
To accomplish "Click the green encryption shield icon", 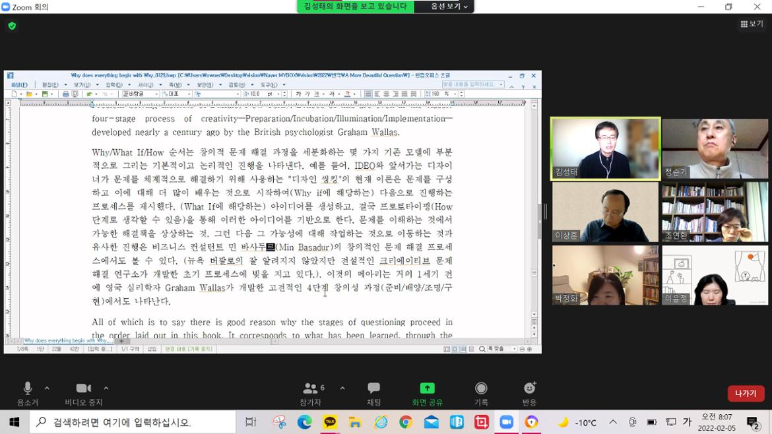I will point(12,26).
